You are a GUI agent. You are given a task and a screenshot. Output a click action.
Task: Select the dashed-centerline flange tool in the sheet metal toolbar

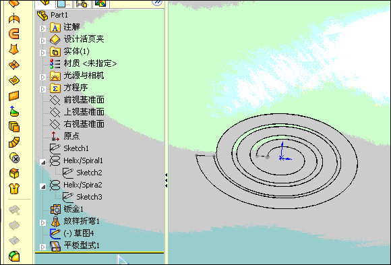point(14,19)
